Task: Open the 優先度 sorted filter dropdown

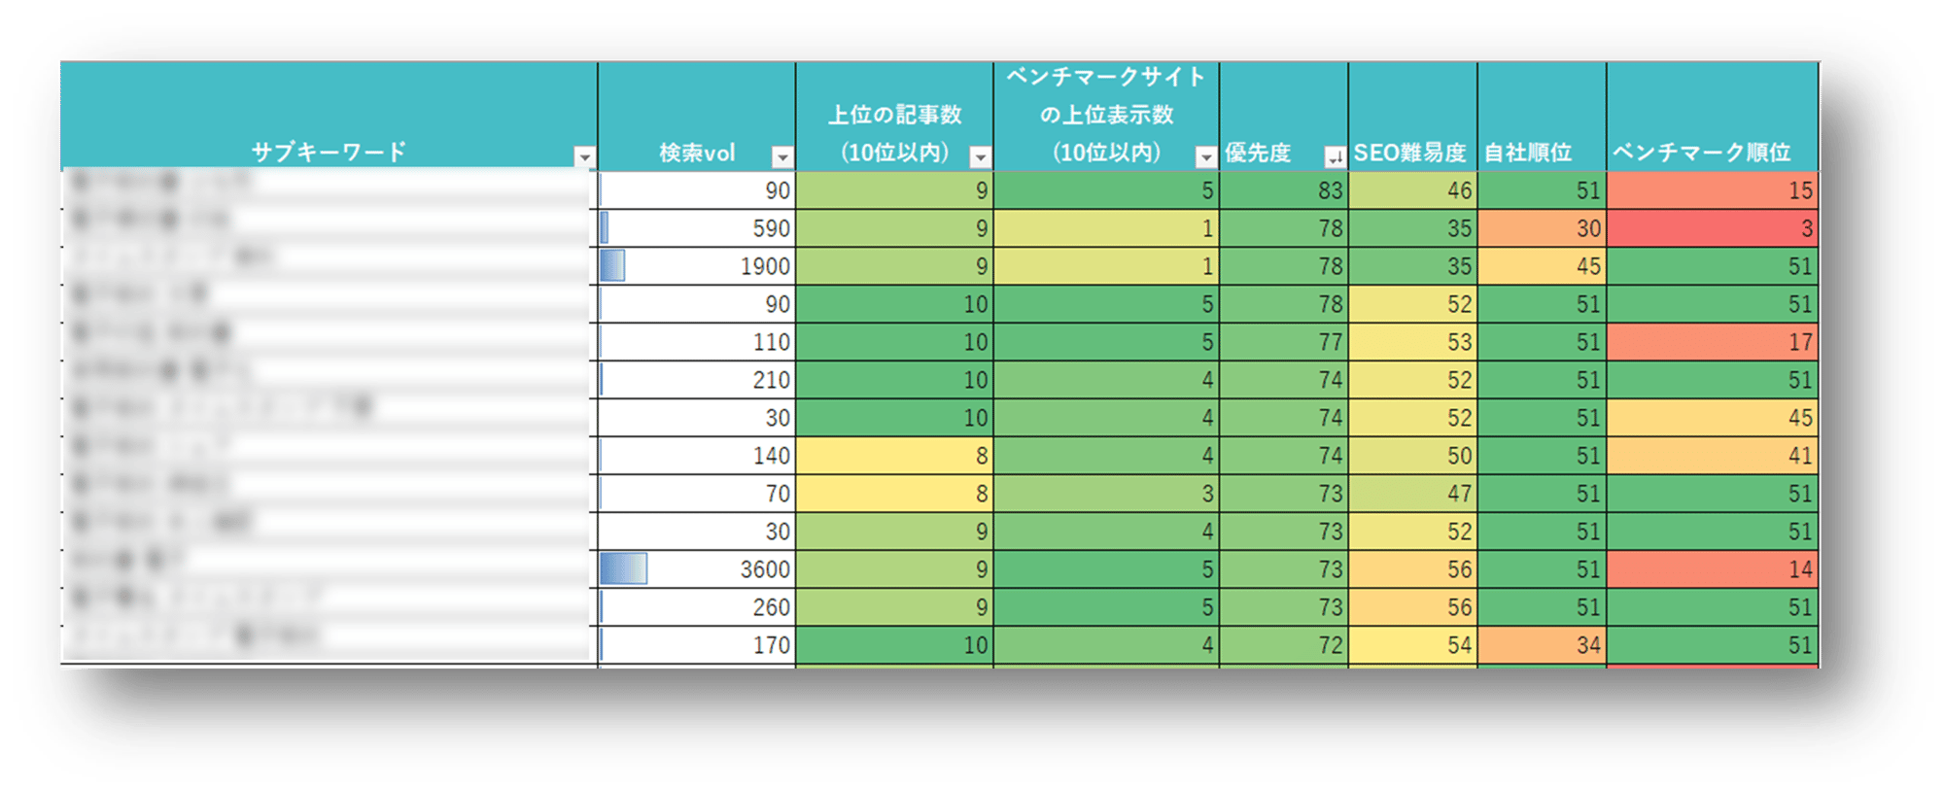Action: [1336, 156]
